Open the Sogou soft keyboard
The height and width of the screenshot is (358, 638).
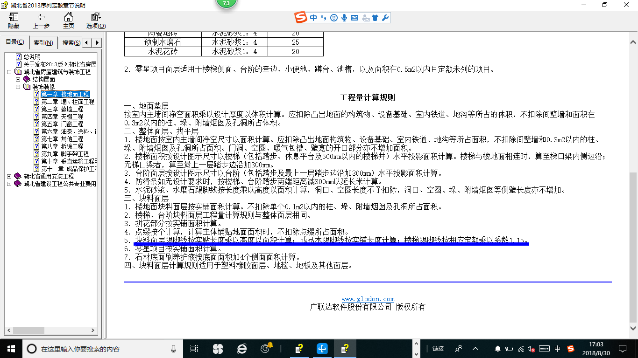click(354, 18)
